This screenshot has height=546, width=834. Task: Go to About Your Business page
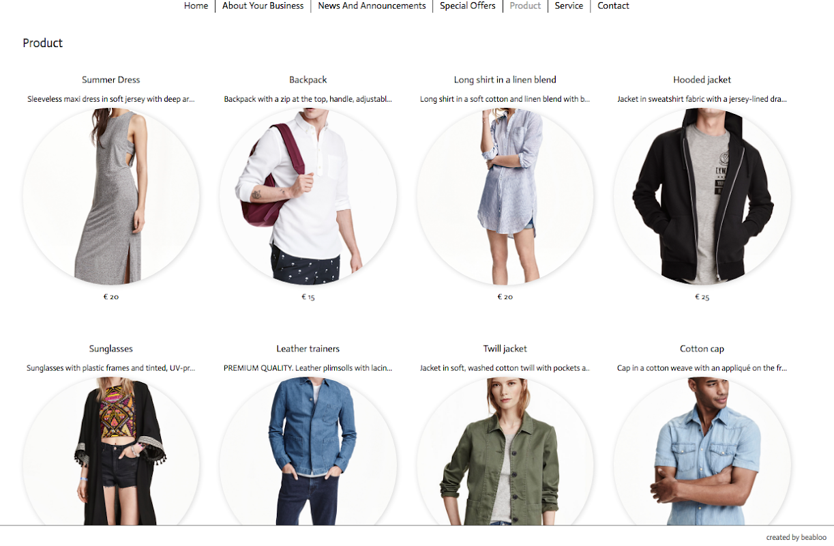click(x=263, y=6)
